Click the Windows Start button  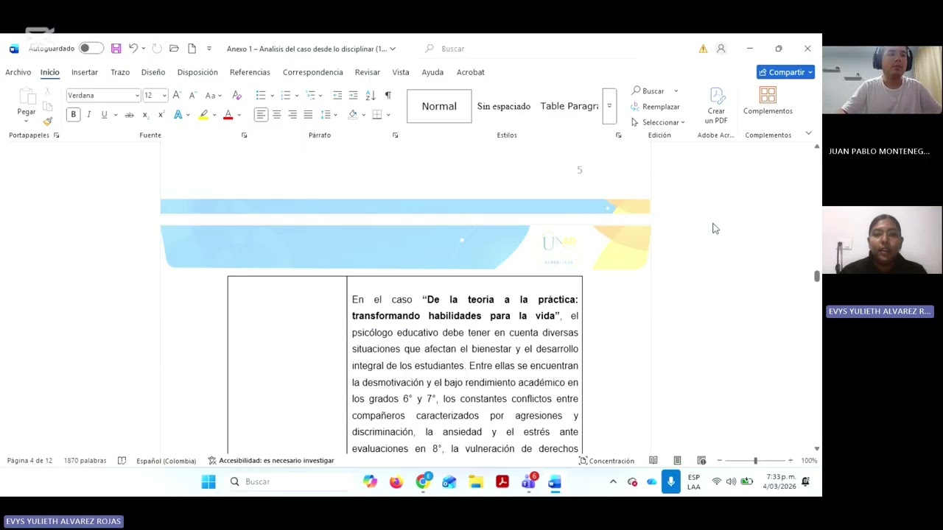coord(208,482)
